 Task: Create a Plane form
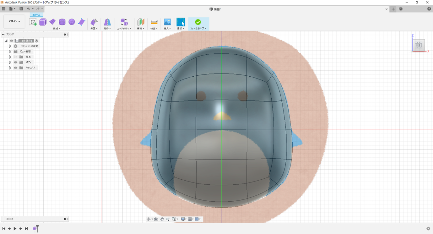52,22
